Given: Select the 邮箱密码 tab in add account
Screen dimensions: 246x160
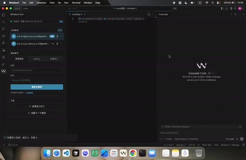Looking at the screenshot, I should [19, 59].
